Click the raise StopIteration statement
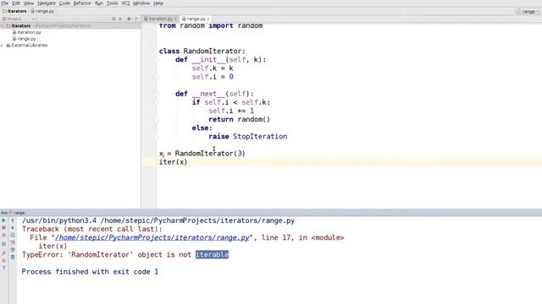Image resolution: width=542 pixels, height=304 pixels. point(248,137)
